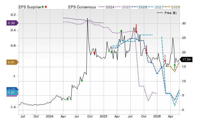The height and width of the screenshot is (118, 198).
Task: Click the 2026 dark blue dashed legend sample
Action: [134, 7]
